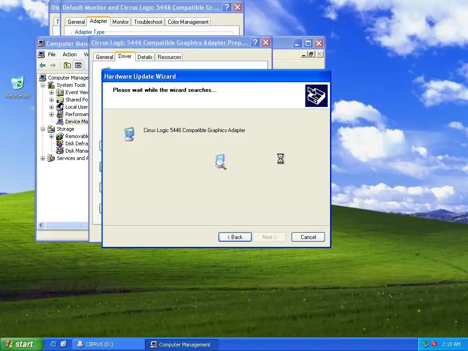Image resolution: width=468 pixels, height=351 pixels.
Task: Click the hardware wizard banner icon
Action: pyautogui.click(x=316, y=96)
